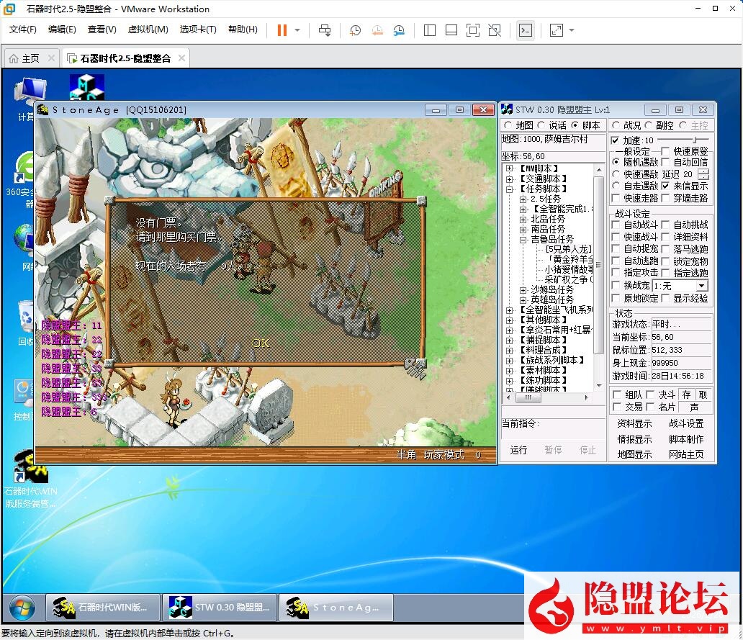Switch to Unity mode via toolbar icon
The width and height of the screenshot is (743, 640).
tap(493, 30)
